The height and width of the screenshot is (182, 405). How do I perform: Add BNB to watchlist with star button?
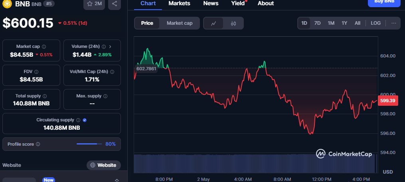click(x=94, y=4)
